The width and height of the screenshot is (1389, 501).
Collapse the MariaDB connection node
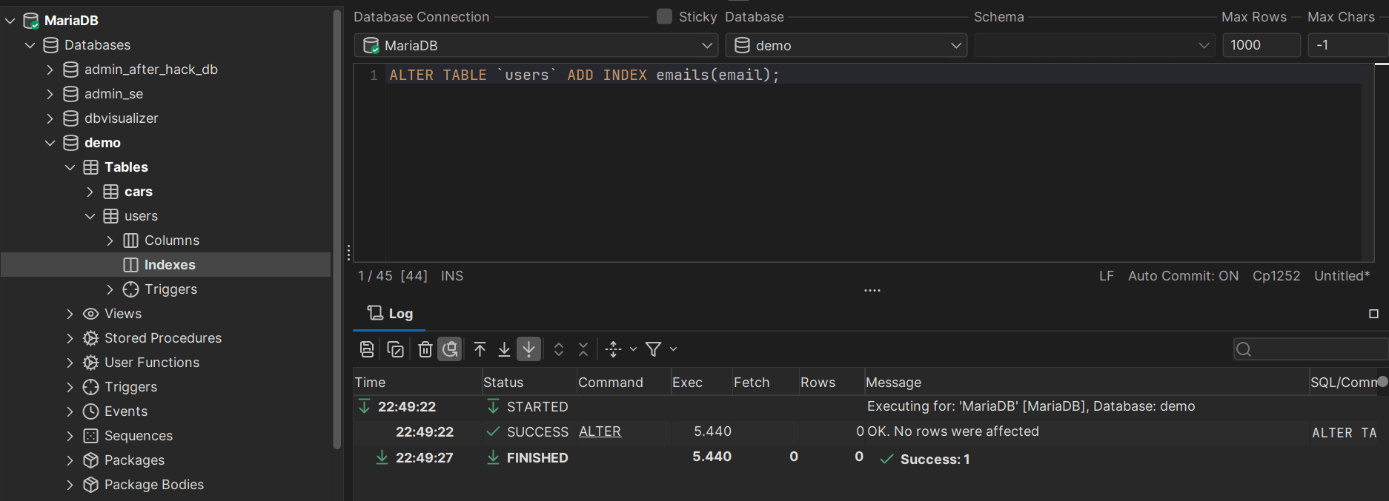(10, 21)
